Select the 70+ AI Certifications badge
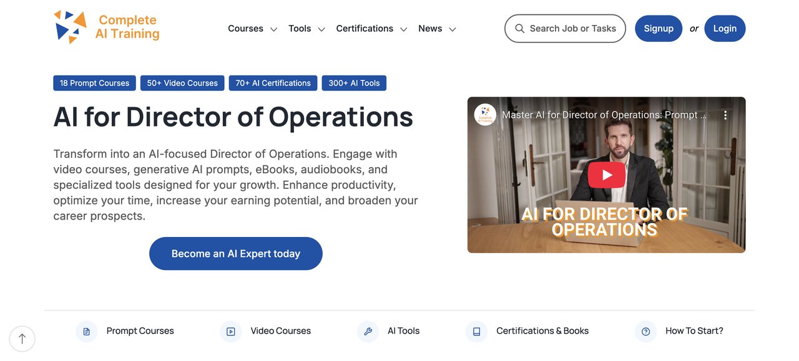This screenshot has height=361, width=799. [273, 83]
